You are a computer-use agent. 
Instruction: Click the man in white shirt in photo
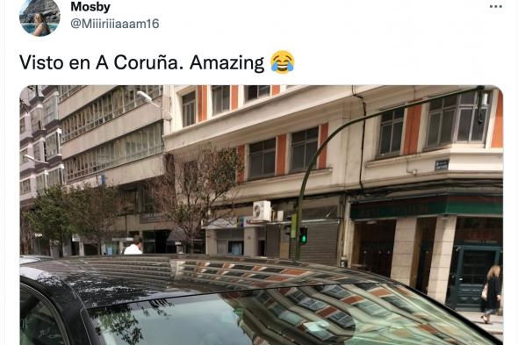pyautogui.click(x=133, y=246)
